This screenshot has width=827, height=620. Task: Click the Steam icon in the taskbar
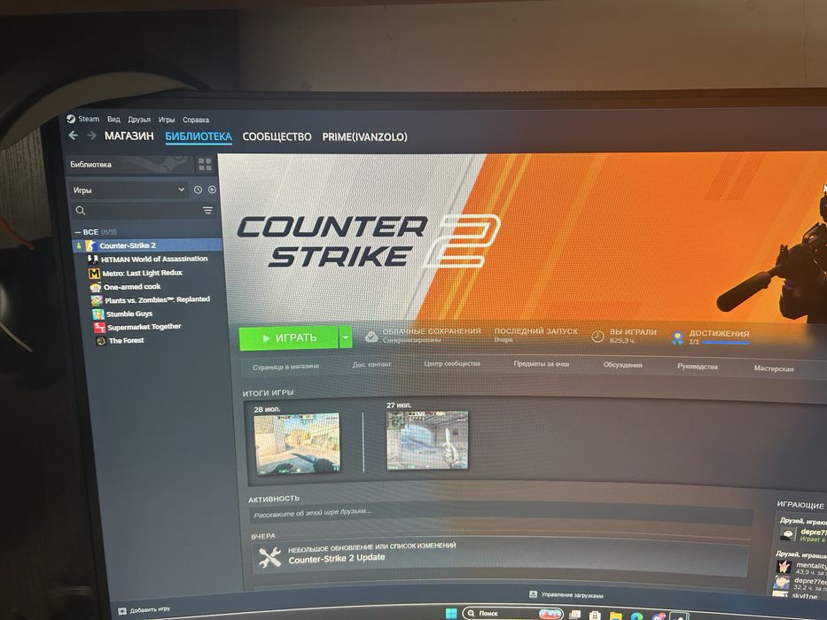point(679,616)
